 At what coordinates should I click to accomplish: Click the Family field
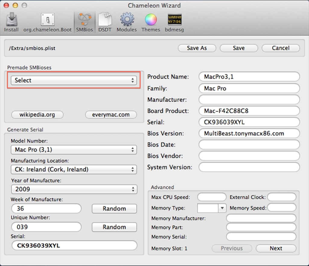249,88
